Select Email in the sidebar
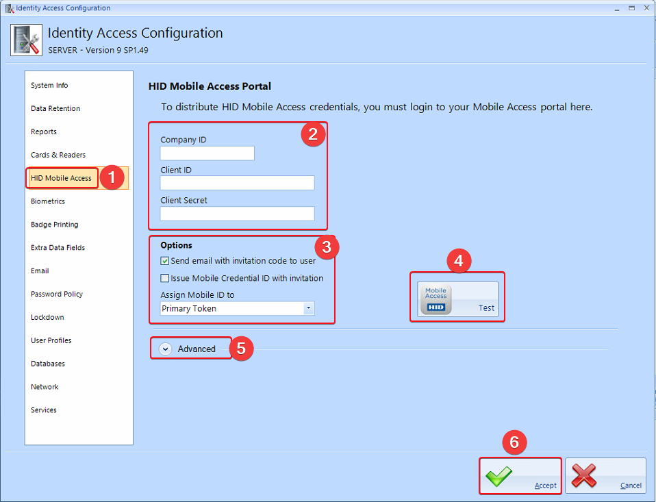Viewport: 656px width, 502px height. 40,271
